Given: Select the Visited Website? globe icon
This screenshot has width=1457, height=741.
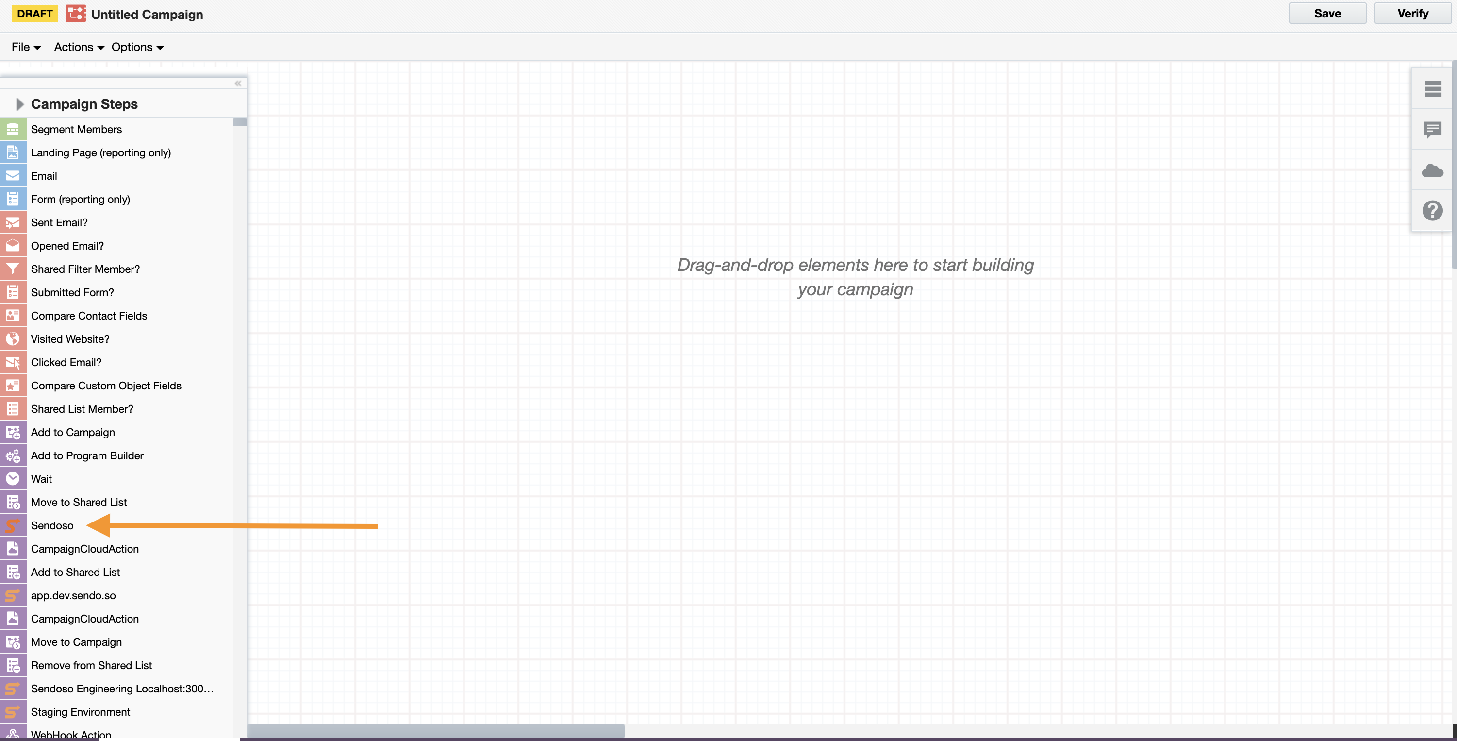Looking at the screenshot, I should 13,338.
